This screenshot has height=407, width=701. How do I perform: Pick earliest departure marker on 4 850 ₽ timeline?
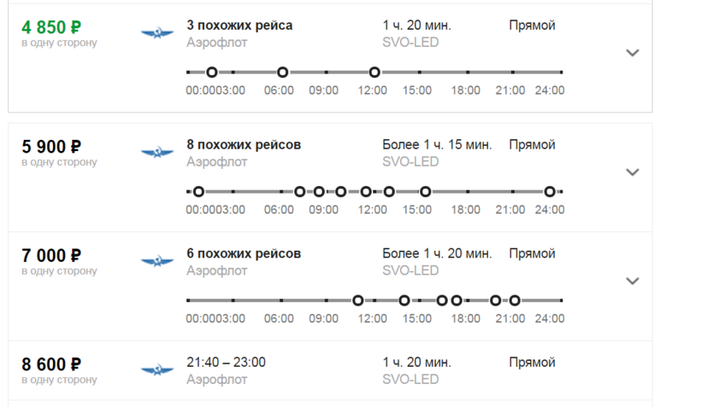tap(212, 73)
